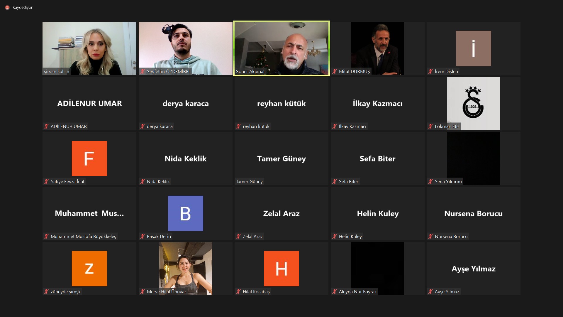The height and width of the screenshot is (317, 563).
Task: Click muted mic icon beside derya karaca label
Action: (x=143, y=126)
